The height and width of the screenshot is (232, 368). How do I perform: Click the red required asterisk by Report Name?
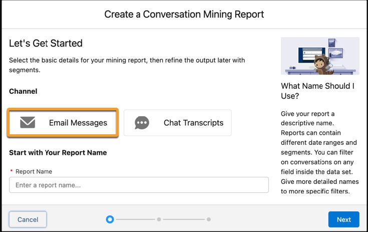click(11, 171)
